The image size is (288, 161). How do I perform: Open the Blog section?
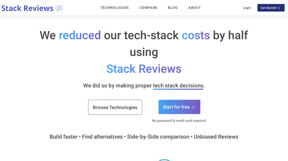tap(173, 8)
